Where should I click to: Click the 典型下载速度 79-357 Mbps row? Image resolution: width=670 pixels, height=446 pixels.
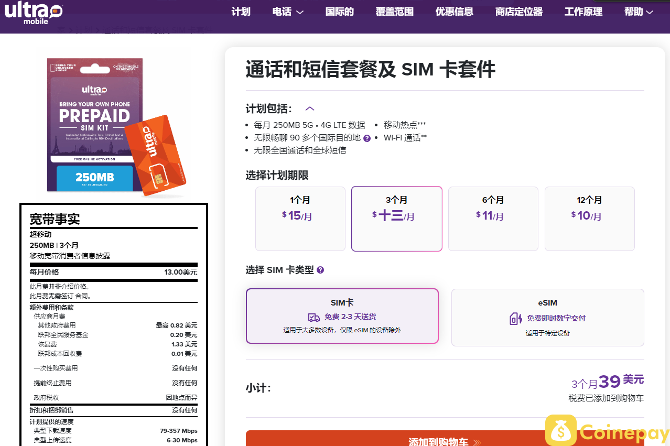coord(115,431)
